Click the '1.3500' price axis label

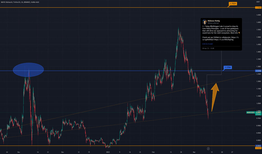258,59
